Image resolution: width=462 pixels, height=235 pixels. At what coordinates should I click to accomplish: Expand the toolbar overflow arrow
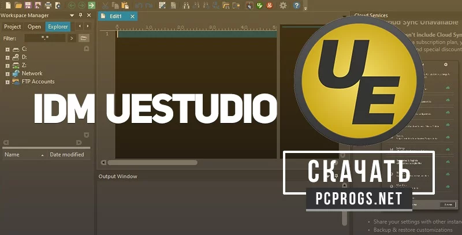305,8
